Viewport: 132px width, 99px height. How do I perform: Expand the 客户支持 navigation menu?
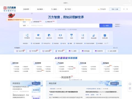pos(68,9)
